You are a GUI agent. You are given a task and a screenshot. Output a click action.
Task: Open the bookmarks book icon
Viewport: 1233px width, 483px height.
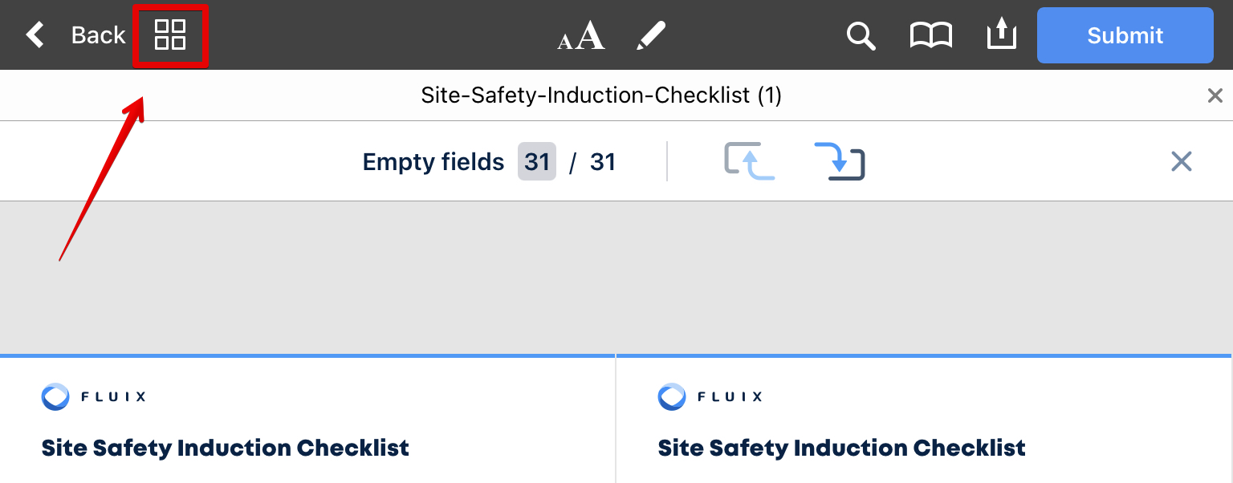pos(930,36)
